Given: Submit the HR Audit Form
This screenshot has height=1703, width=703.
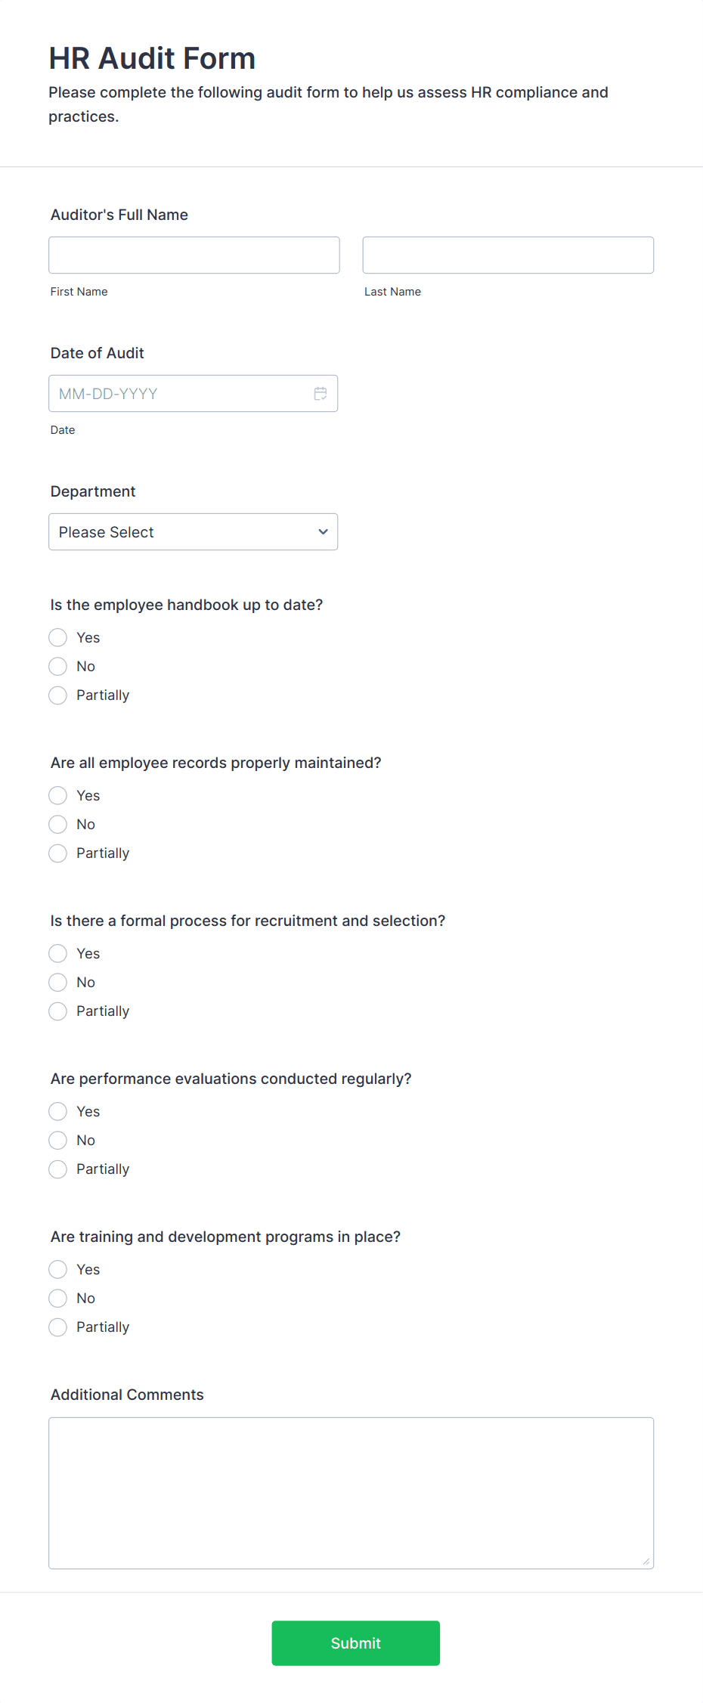Looking at the screenshot, I should coord(355,1643).
